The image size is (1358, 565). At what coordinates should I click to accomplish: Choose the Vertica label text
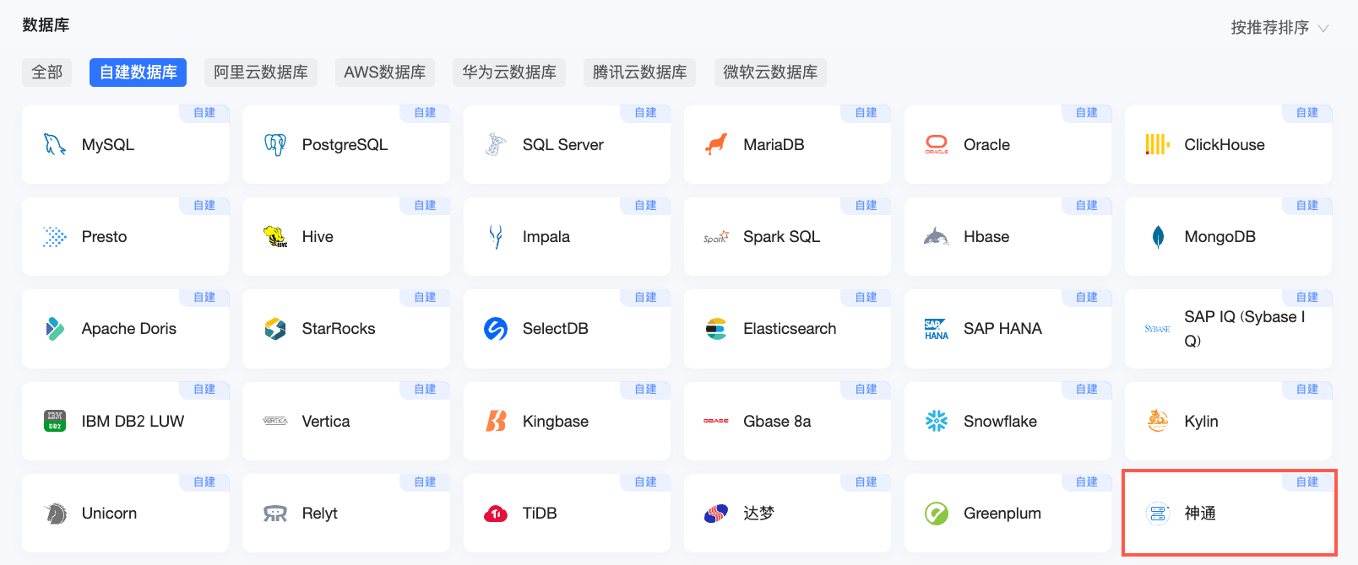click(x=326, y=421)
